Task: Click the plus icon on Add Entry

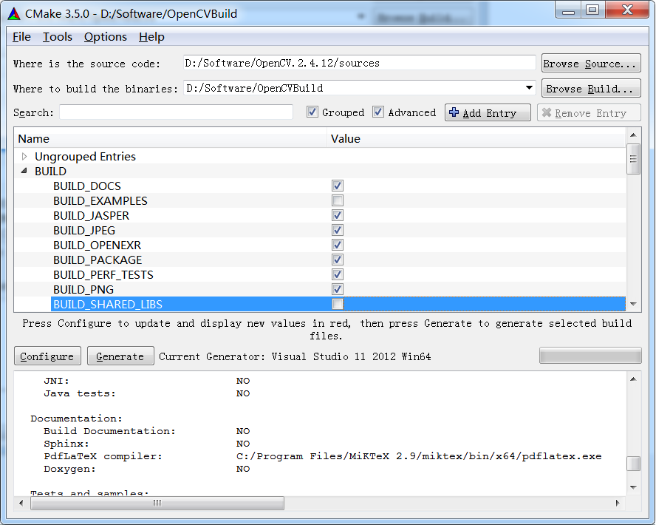Action: [x=454, y=112]
